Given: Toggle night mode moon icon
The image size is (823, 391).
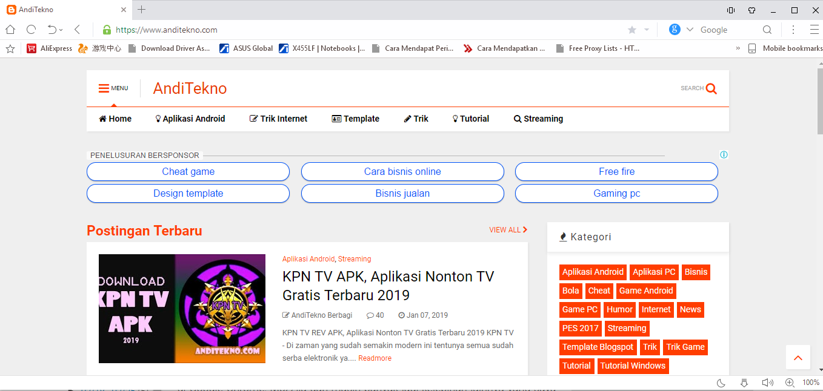Looking at the screenshot, I should [x=721, y=383].
